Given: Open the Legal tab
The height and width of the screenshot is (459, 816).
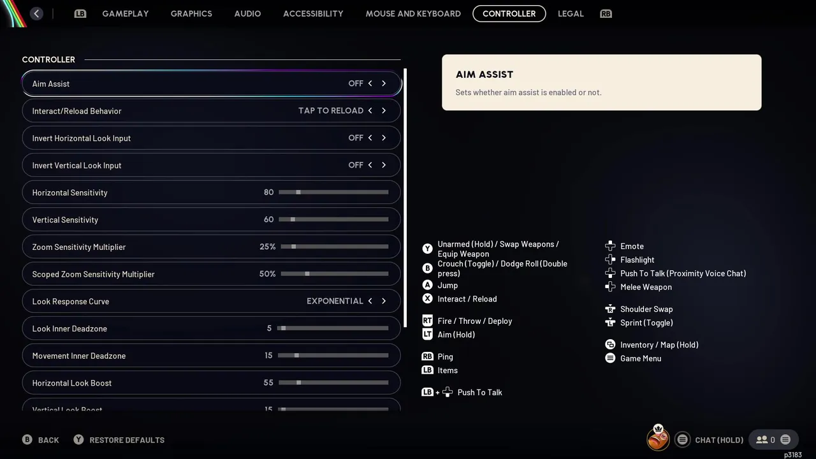Looking at the screenshot, I should (x=571, y=13).
